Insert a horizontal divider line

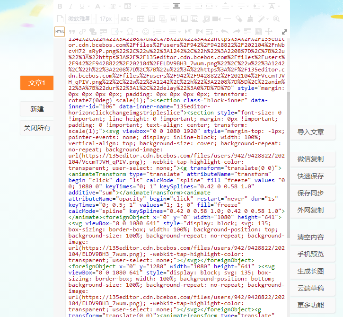click(228, 19)
